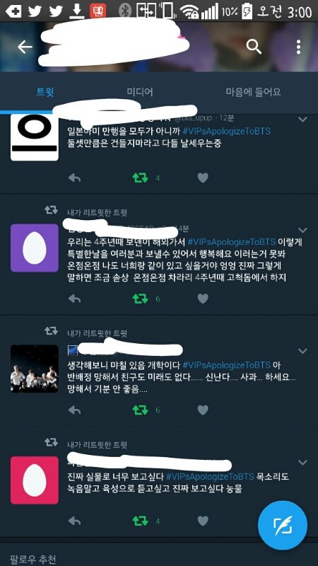
Task: Open hashtag link in the 개학이다 tweet
Action: tap(226, 365)
